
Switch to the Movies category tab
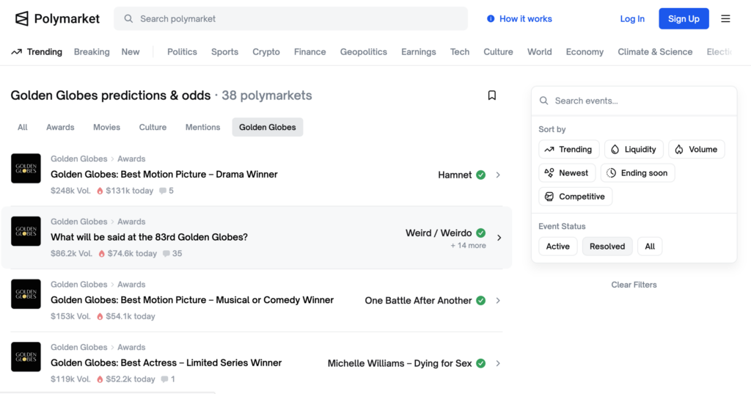[106, 127]
